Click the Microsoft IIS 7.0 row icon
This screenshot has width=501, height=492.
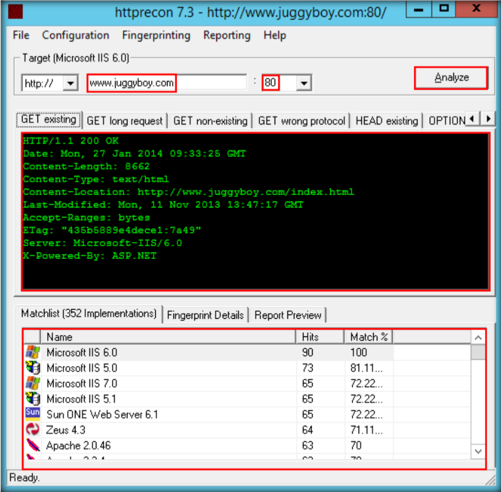(33, 383)
